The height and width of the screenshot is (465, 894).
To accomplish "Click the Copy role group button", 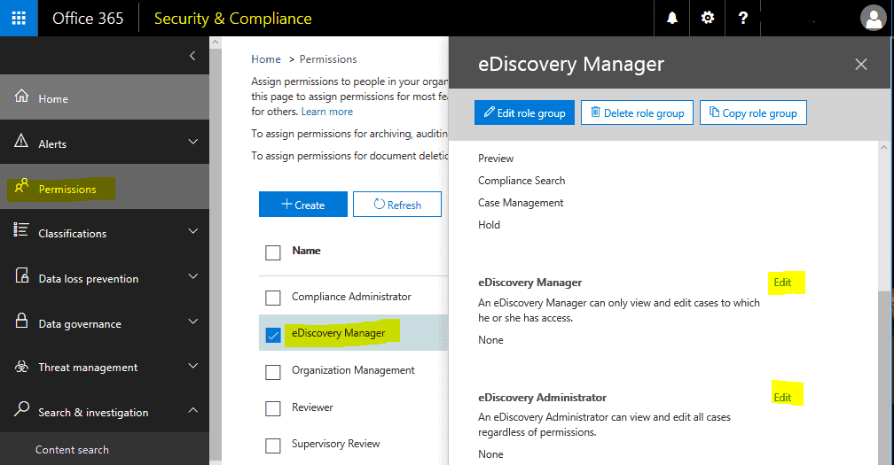I will pos(753,112).
